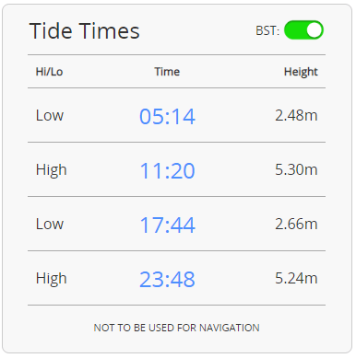Select the Low label beside 17:44
This screenshot has width=356, height=358.
(x=50, y=224)
